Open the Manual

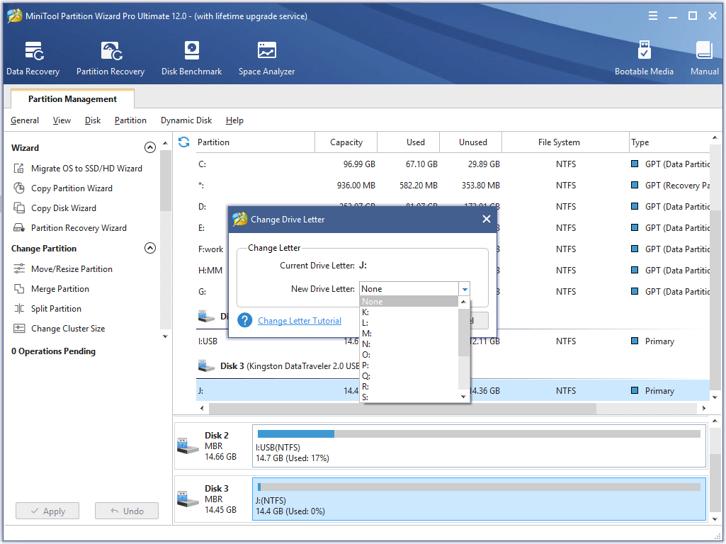704,58
